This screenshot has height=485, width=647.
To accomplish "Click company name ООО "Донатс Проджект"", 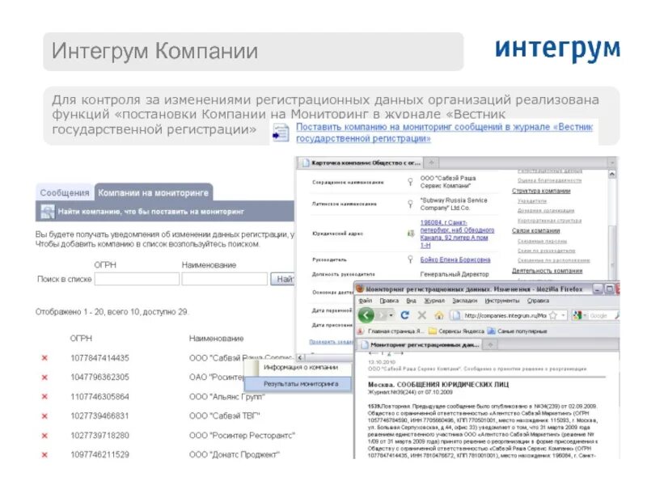I will [235, 454].
